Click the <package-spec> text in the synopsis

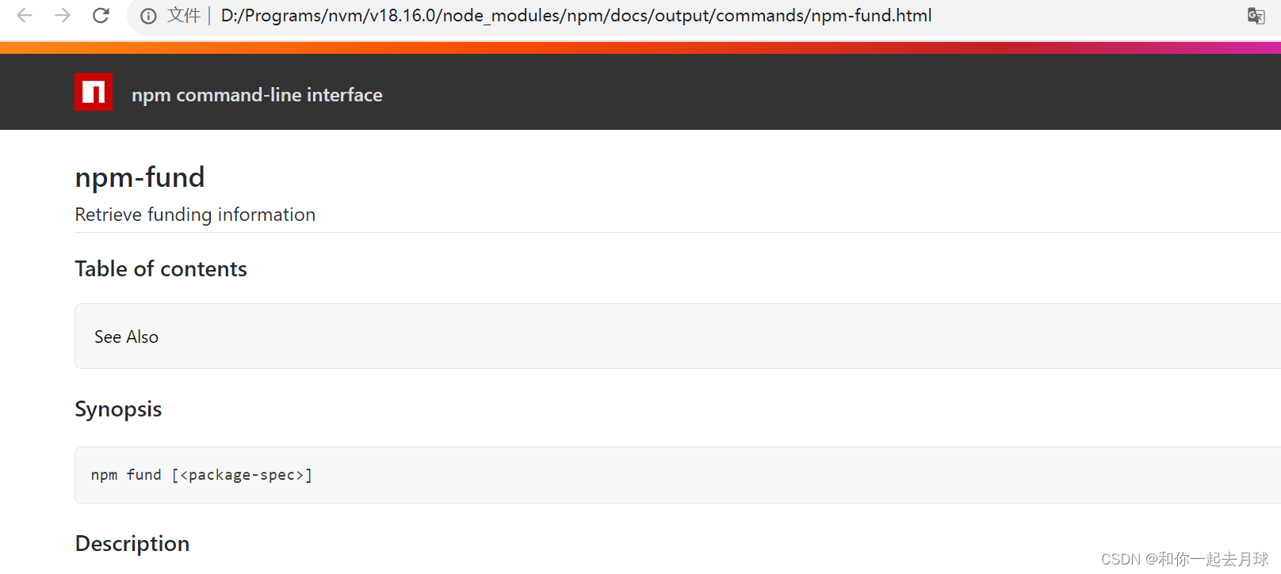(242, 474)
